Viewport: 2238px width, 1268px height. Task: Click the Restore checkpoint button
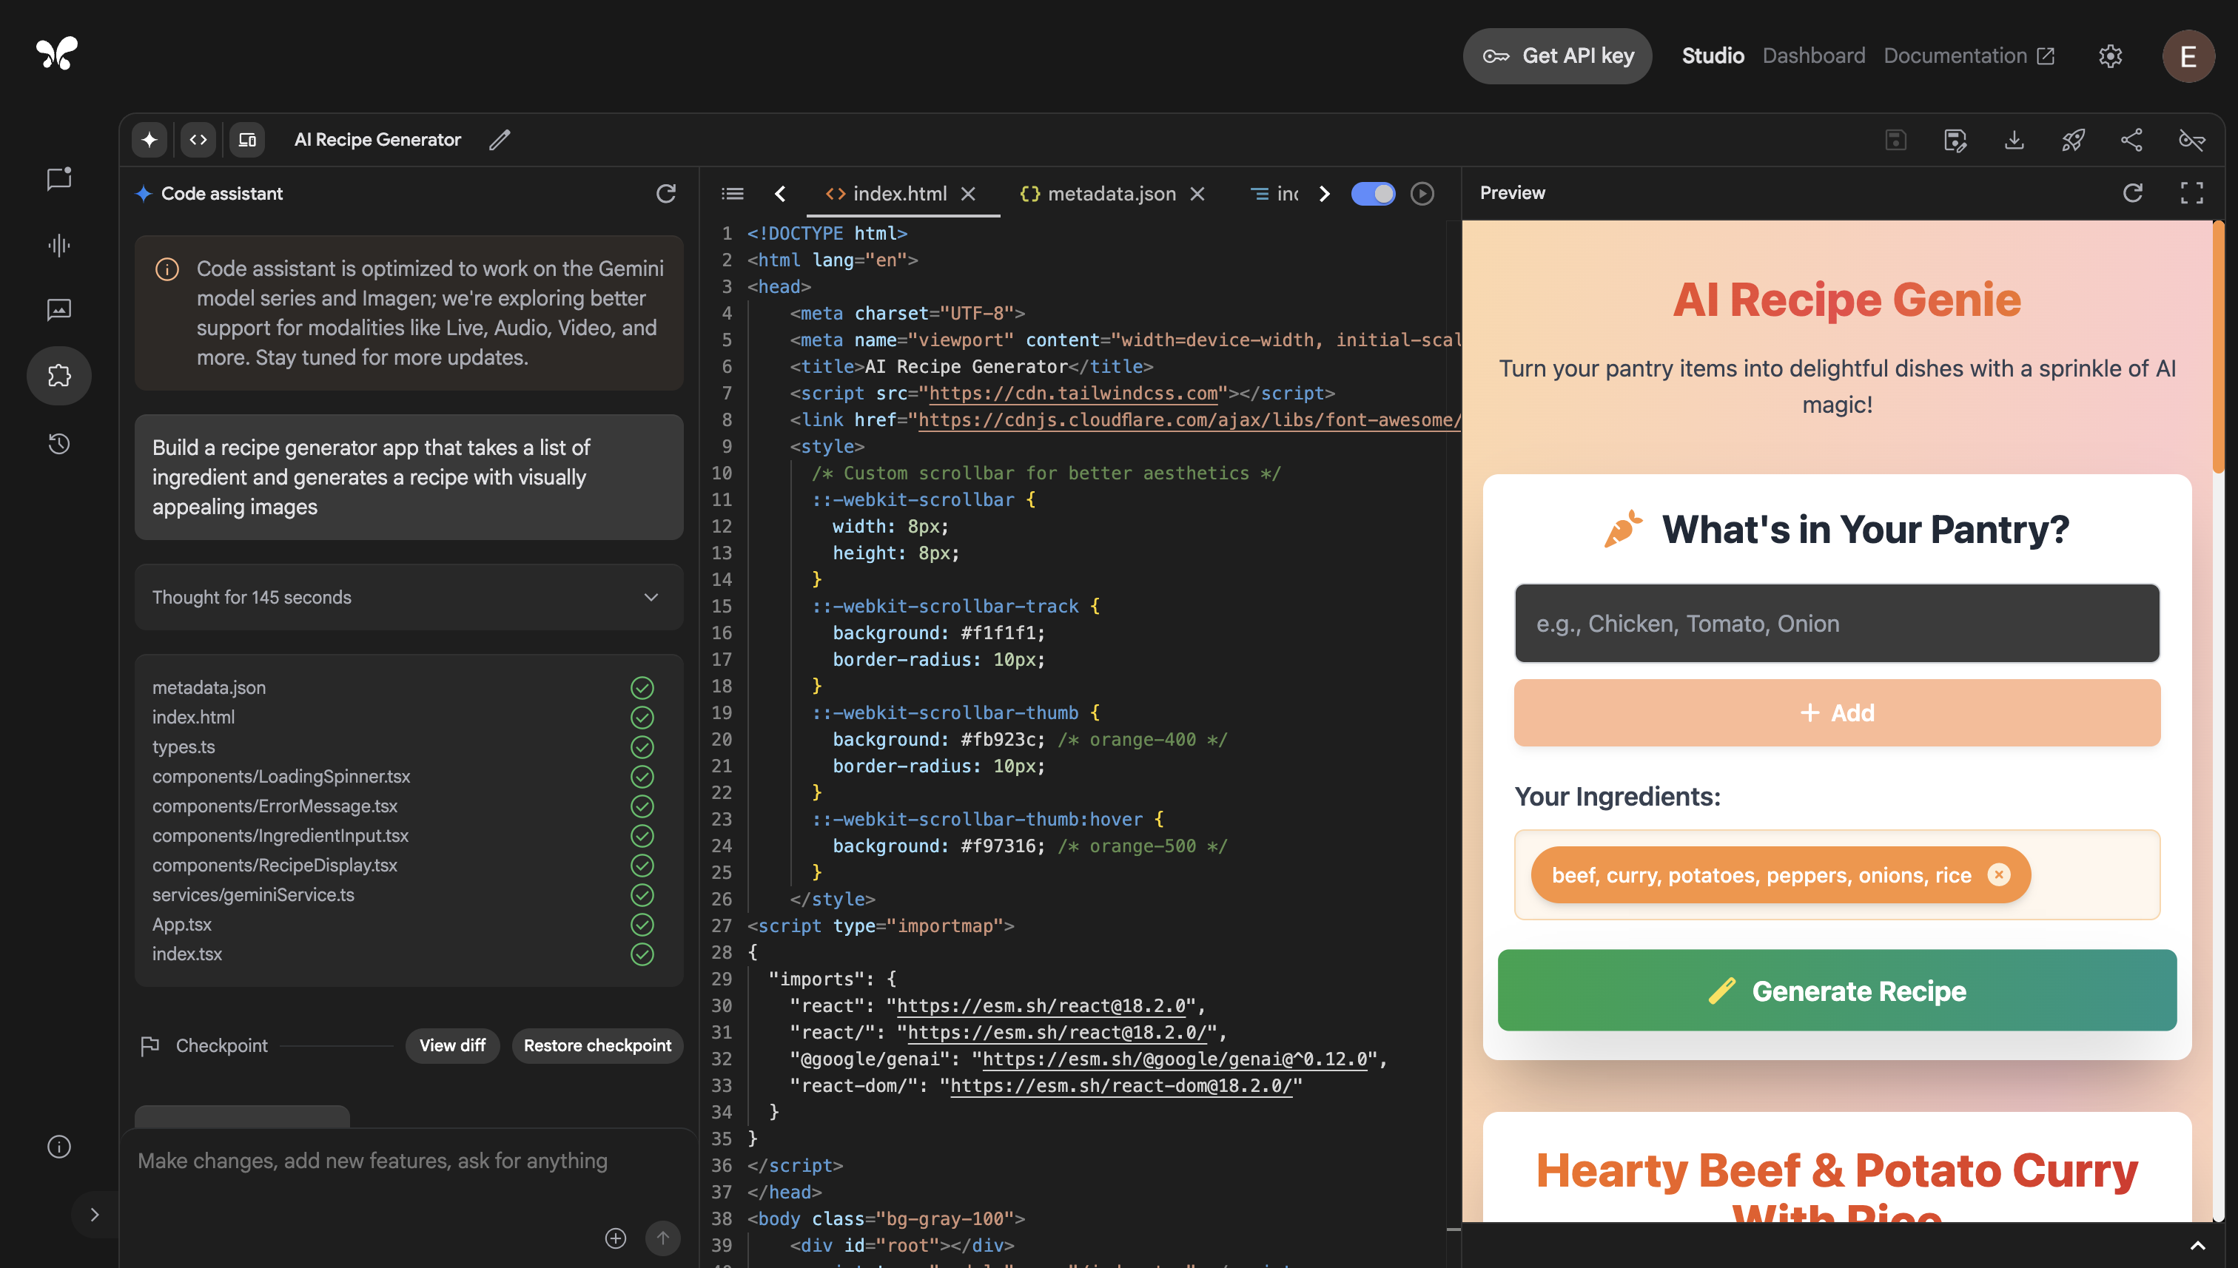point(597,1045)
